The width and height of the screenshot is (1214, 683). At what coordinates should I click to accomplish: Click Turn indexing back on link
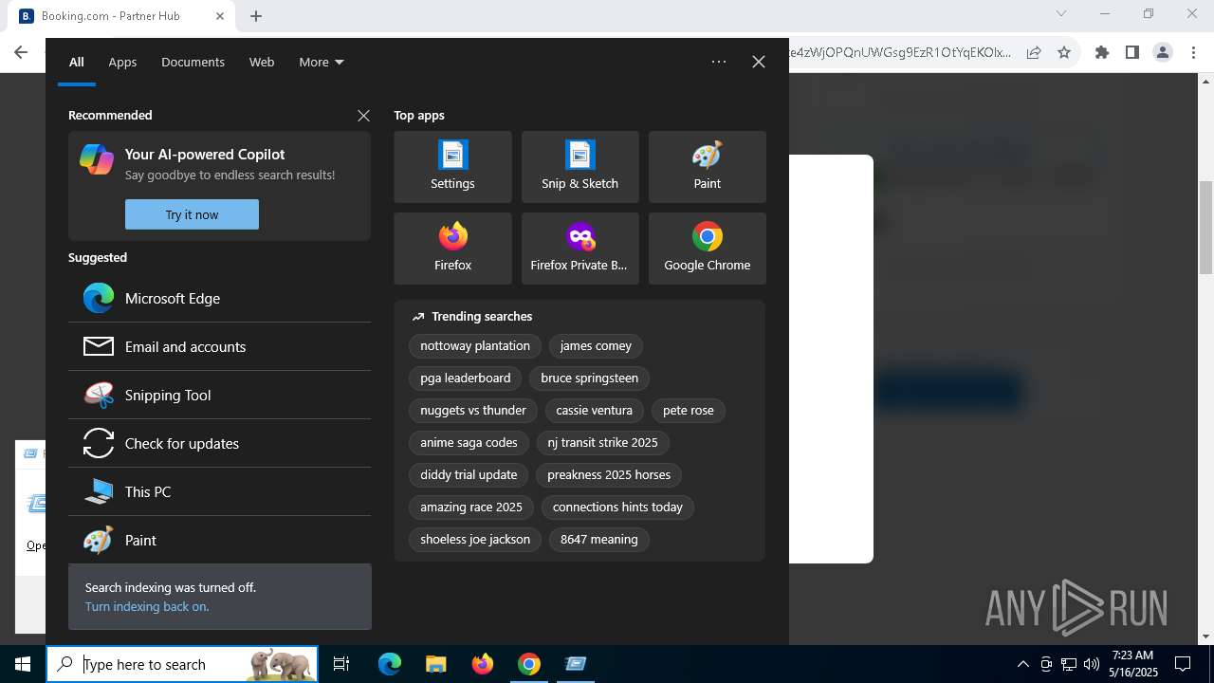147,606
